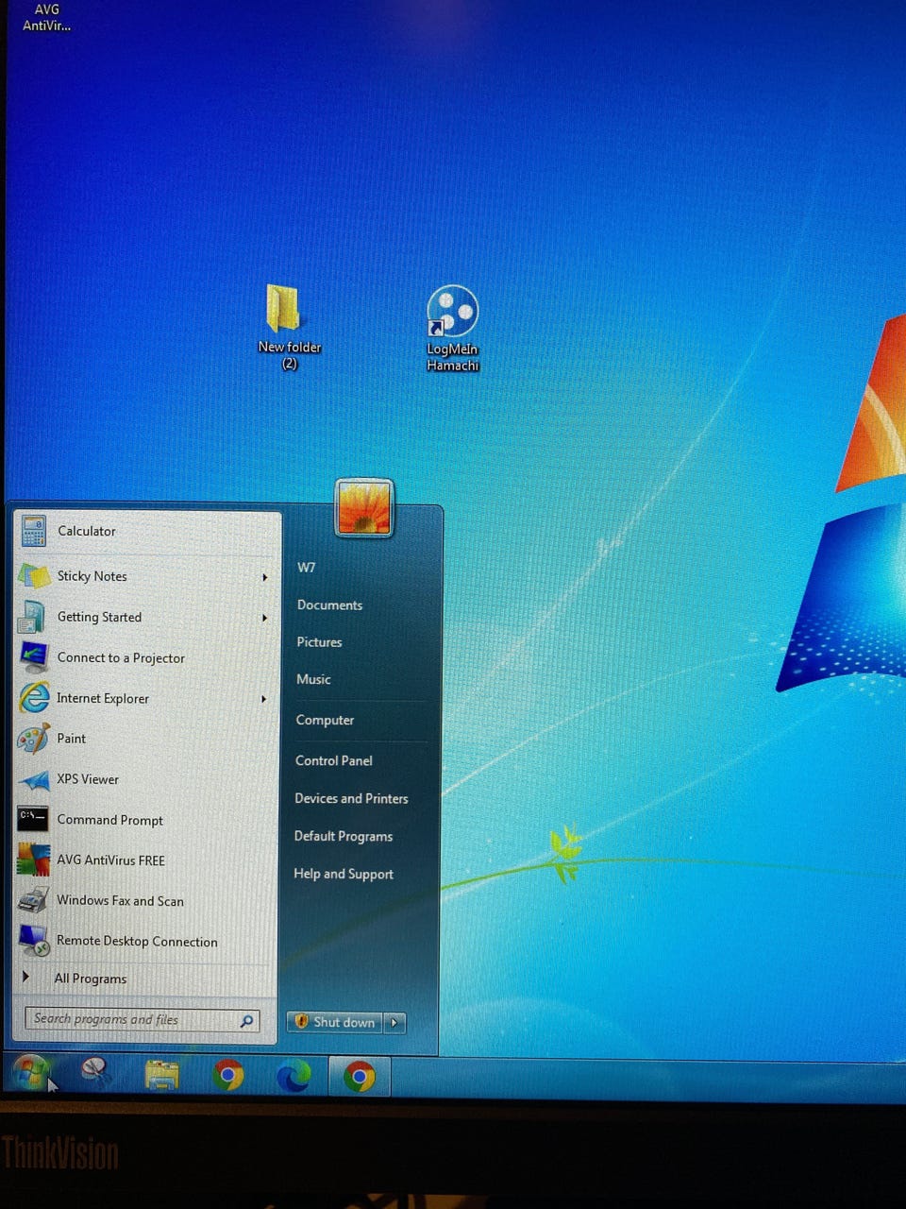Click the 'Search programs and files' field

click(x=143, y=1019)
